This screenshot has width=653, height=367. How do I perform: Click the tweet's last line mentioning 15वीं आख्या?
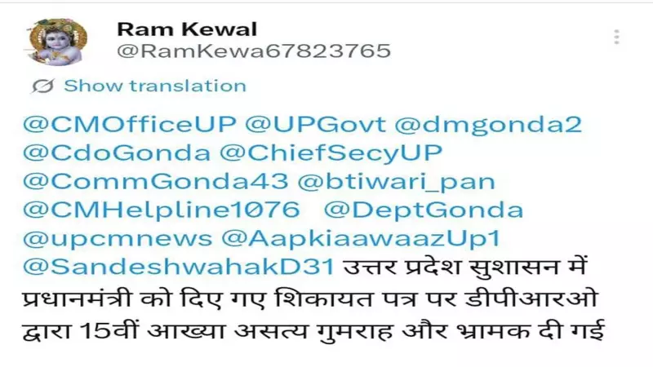click(313, 330)
